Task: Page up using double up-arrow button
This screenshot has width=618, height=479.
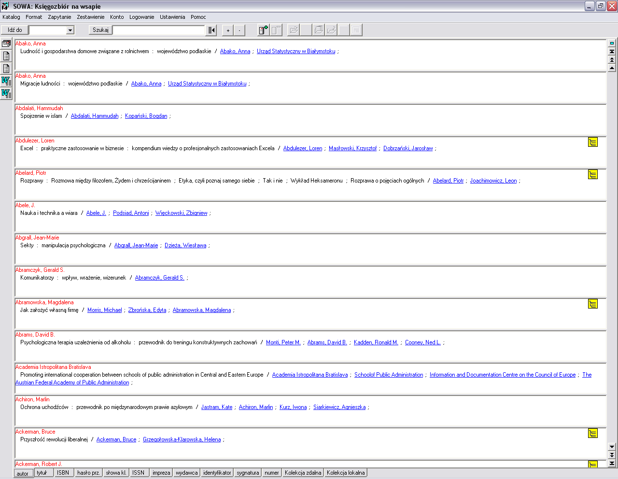Action: (x=612, y=59)
